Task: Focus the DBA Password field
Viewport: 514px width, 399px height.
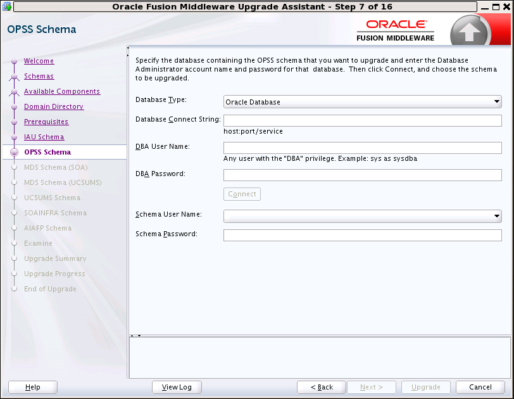Action: [363, 175]
